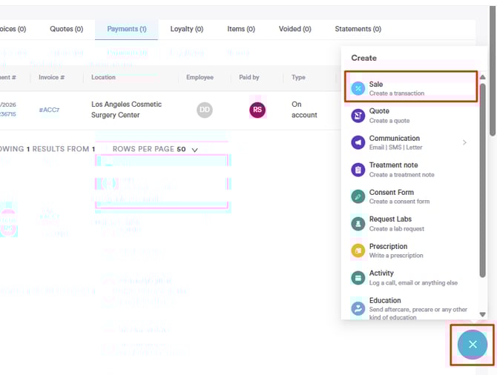Click the DD employee avatar
497x375 pixels.
click(x=205, y=110)
